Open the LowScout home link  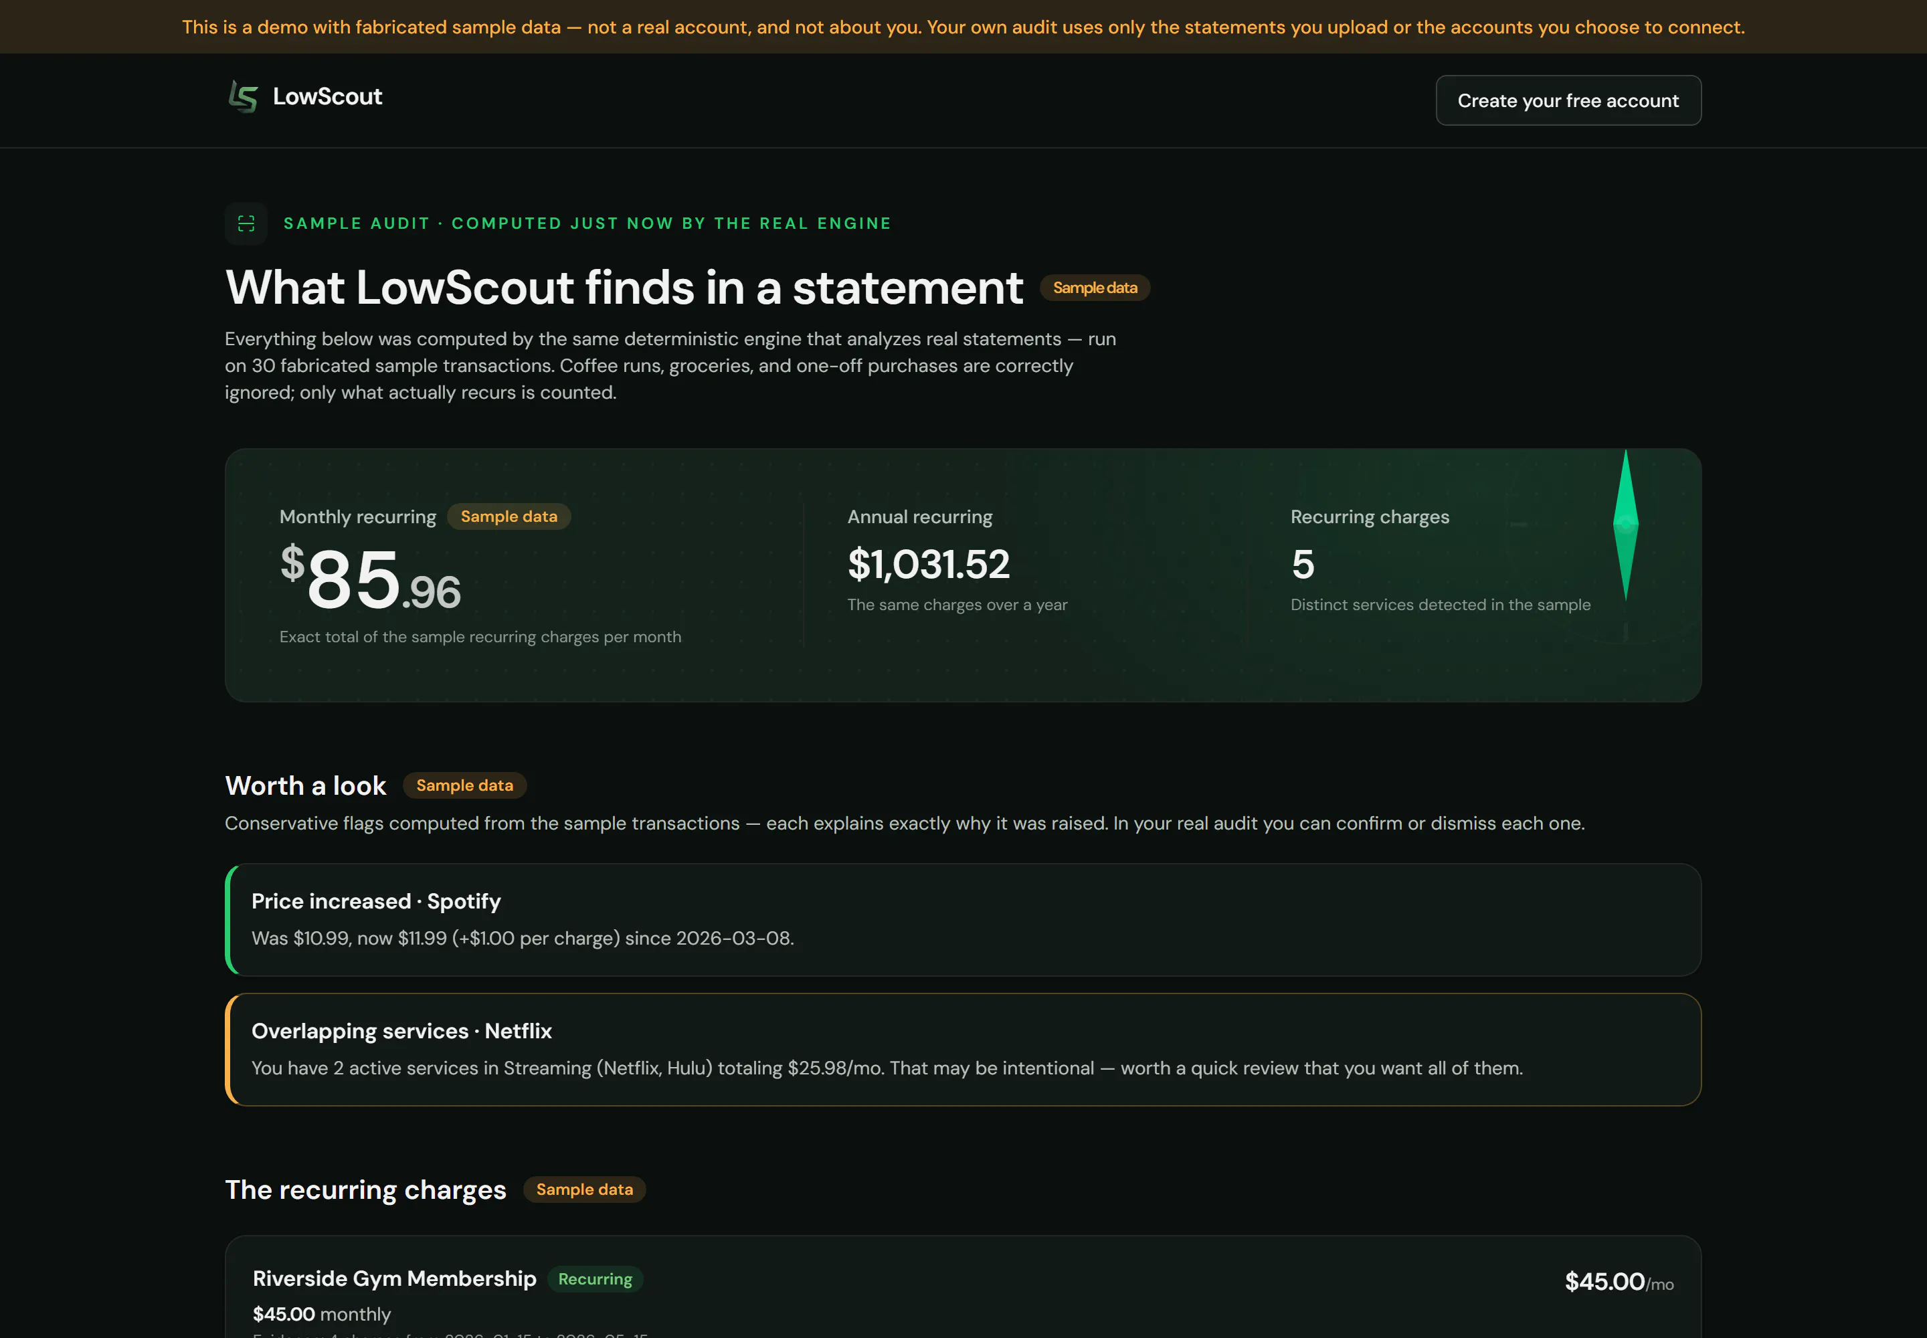[x=305, y=96]
